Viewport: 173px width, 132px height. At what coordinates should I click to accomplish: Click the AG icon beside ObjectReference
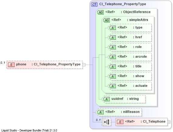101,12
